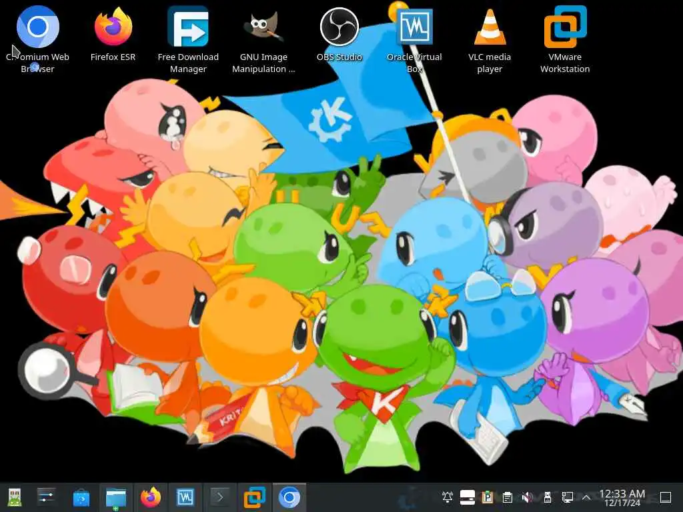Open the wired network connections tray icon

(568, 497)
